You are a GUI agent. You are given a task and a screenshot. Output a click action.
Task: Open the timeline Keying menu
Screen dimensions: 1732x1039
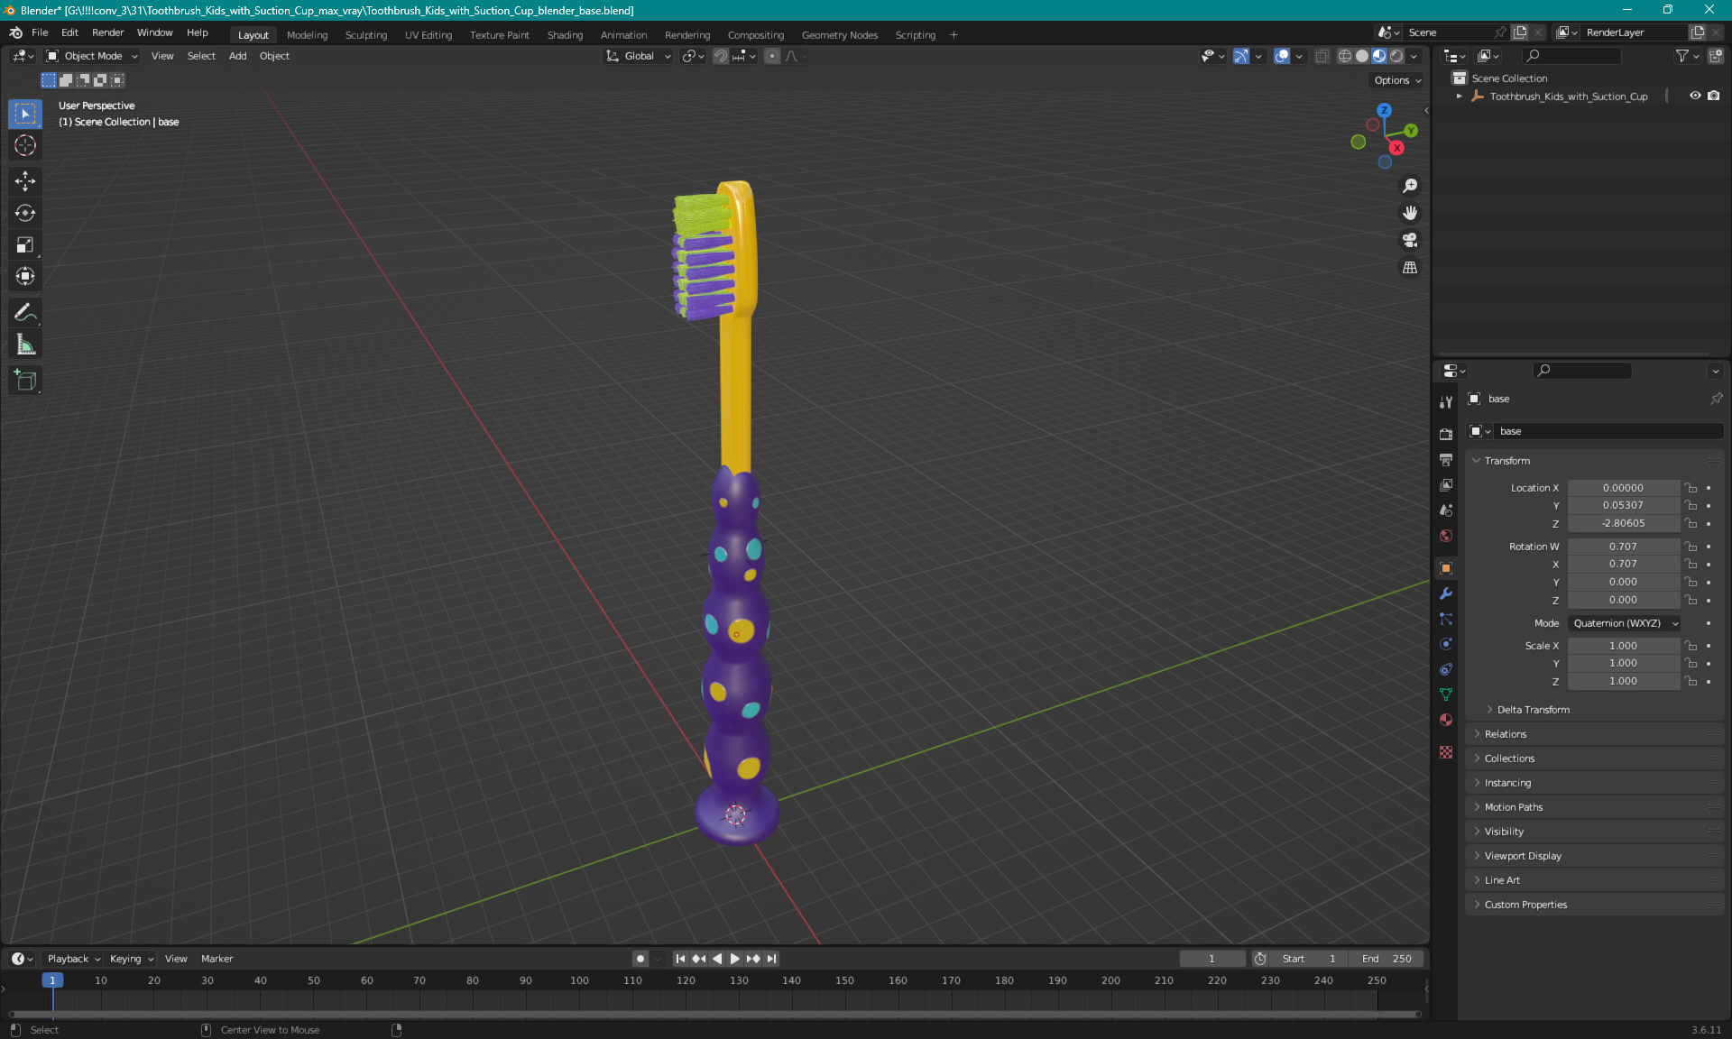click(x=131, y=959)
